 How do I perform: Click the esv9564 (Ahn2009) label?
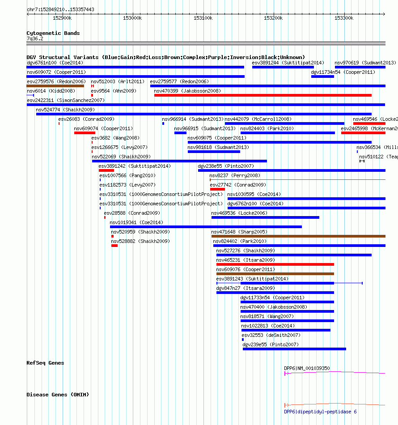(114, 91)
